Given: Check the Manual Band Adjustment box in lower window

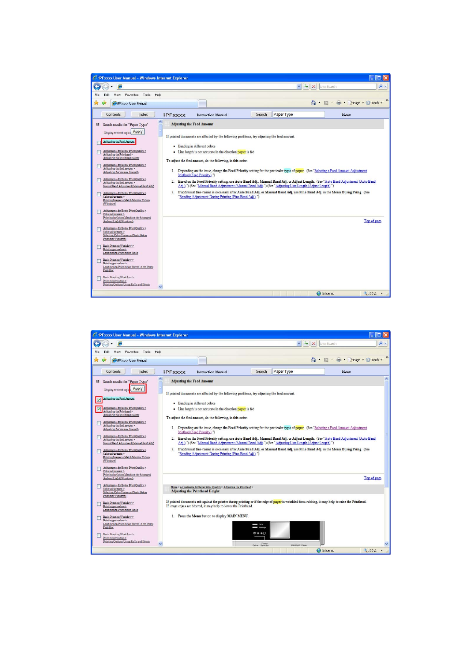Looking at the screenshot, I should click(99, 437).
